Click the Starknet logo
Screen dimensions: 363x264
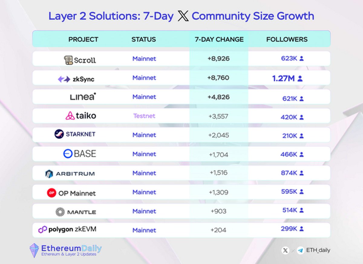pyautogui.click(x=75, y=134)
